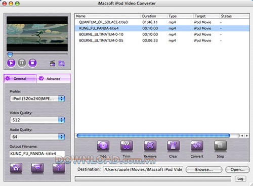Click the conversion progress bar

[153, 179]
